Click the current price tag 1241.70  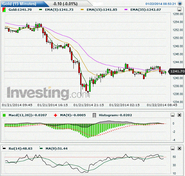176,71
